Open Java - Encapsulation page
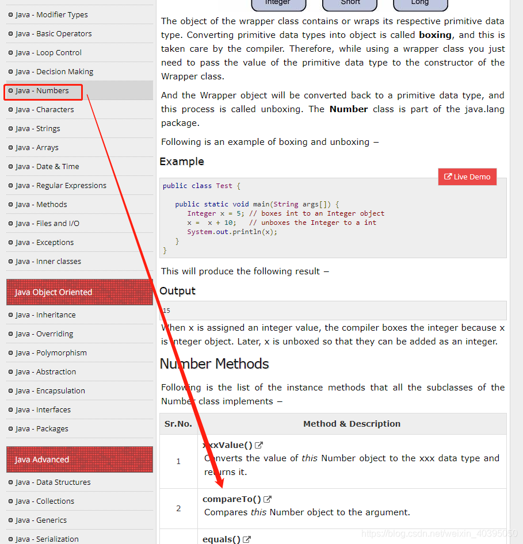523x544 pixels. click(x=50, y=391)
